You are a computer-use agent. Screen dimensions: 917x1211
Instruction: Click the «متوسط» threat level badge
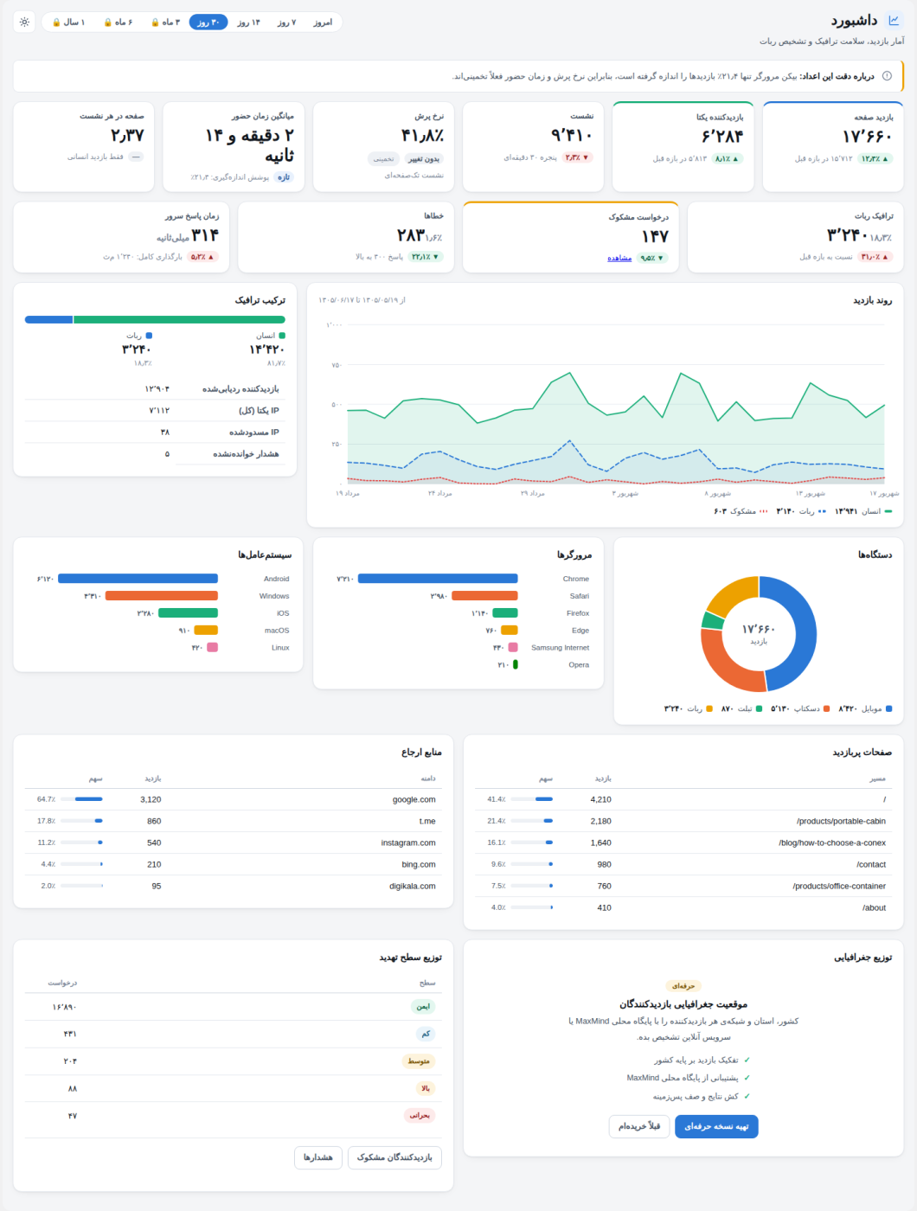tap(420, 1061)
